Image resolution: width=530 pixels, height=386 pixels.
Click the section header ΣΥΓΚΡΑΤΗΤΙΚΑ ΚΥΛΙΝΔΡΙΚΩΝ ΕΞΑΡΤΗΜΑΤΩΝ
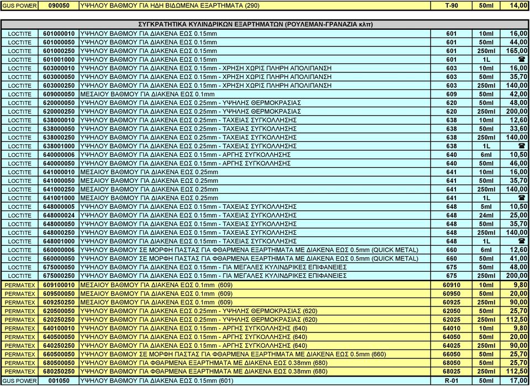[256, 24]
